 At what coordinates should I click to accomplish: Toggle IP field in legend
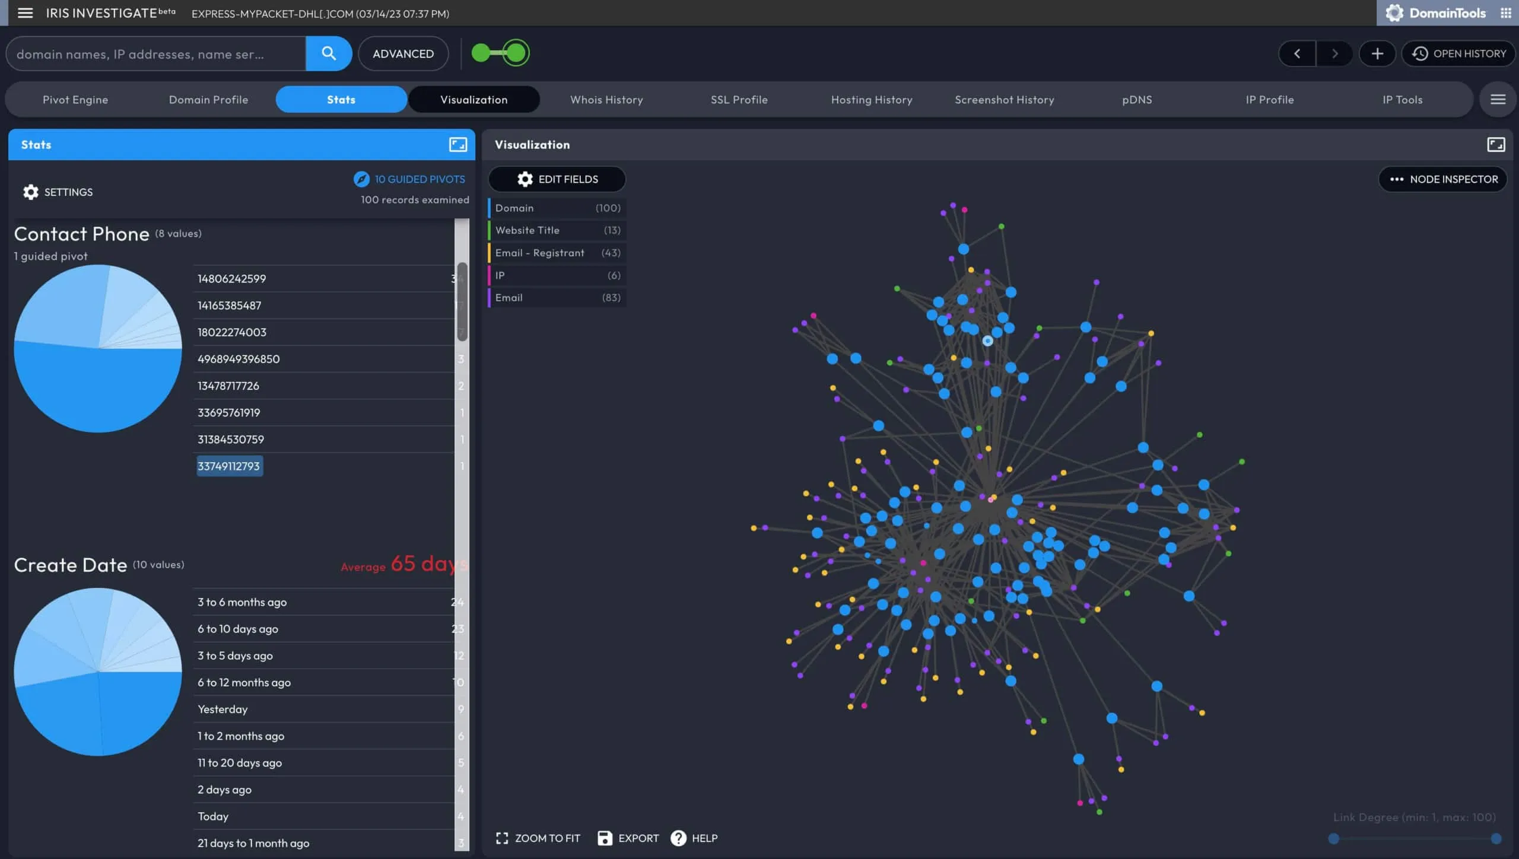click(557, 275)
